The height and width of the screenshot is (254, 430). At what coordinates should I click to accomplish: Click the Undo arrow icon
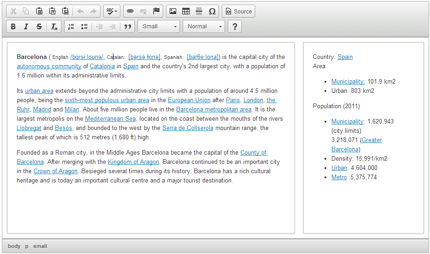(x=80, y=11)
